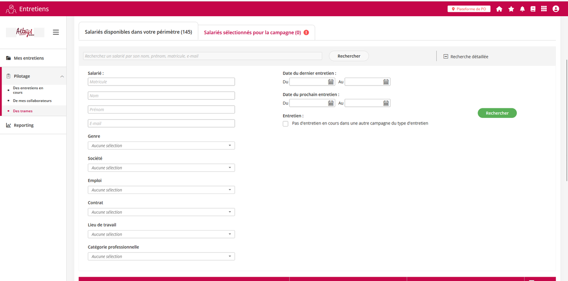The height and width of the screenshot is (281, 568).
Task: Open notifications bell icon
Action: pyautogui.click(x=522, y=9)
